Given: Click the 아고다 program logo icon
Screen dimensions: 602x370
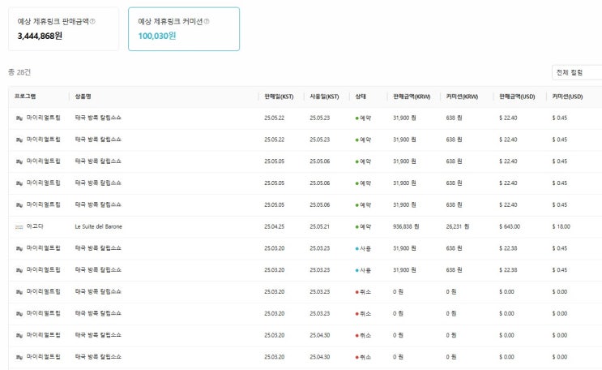Looking at the screenshot, I should [19, 227].
